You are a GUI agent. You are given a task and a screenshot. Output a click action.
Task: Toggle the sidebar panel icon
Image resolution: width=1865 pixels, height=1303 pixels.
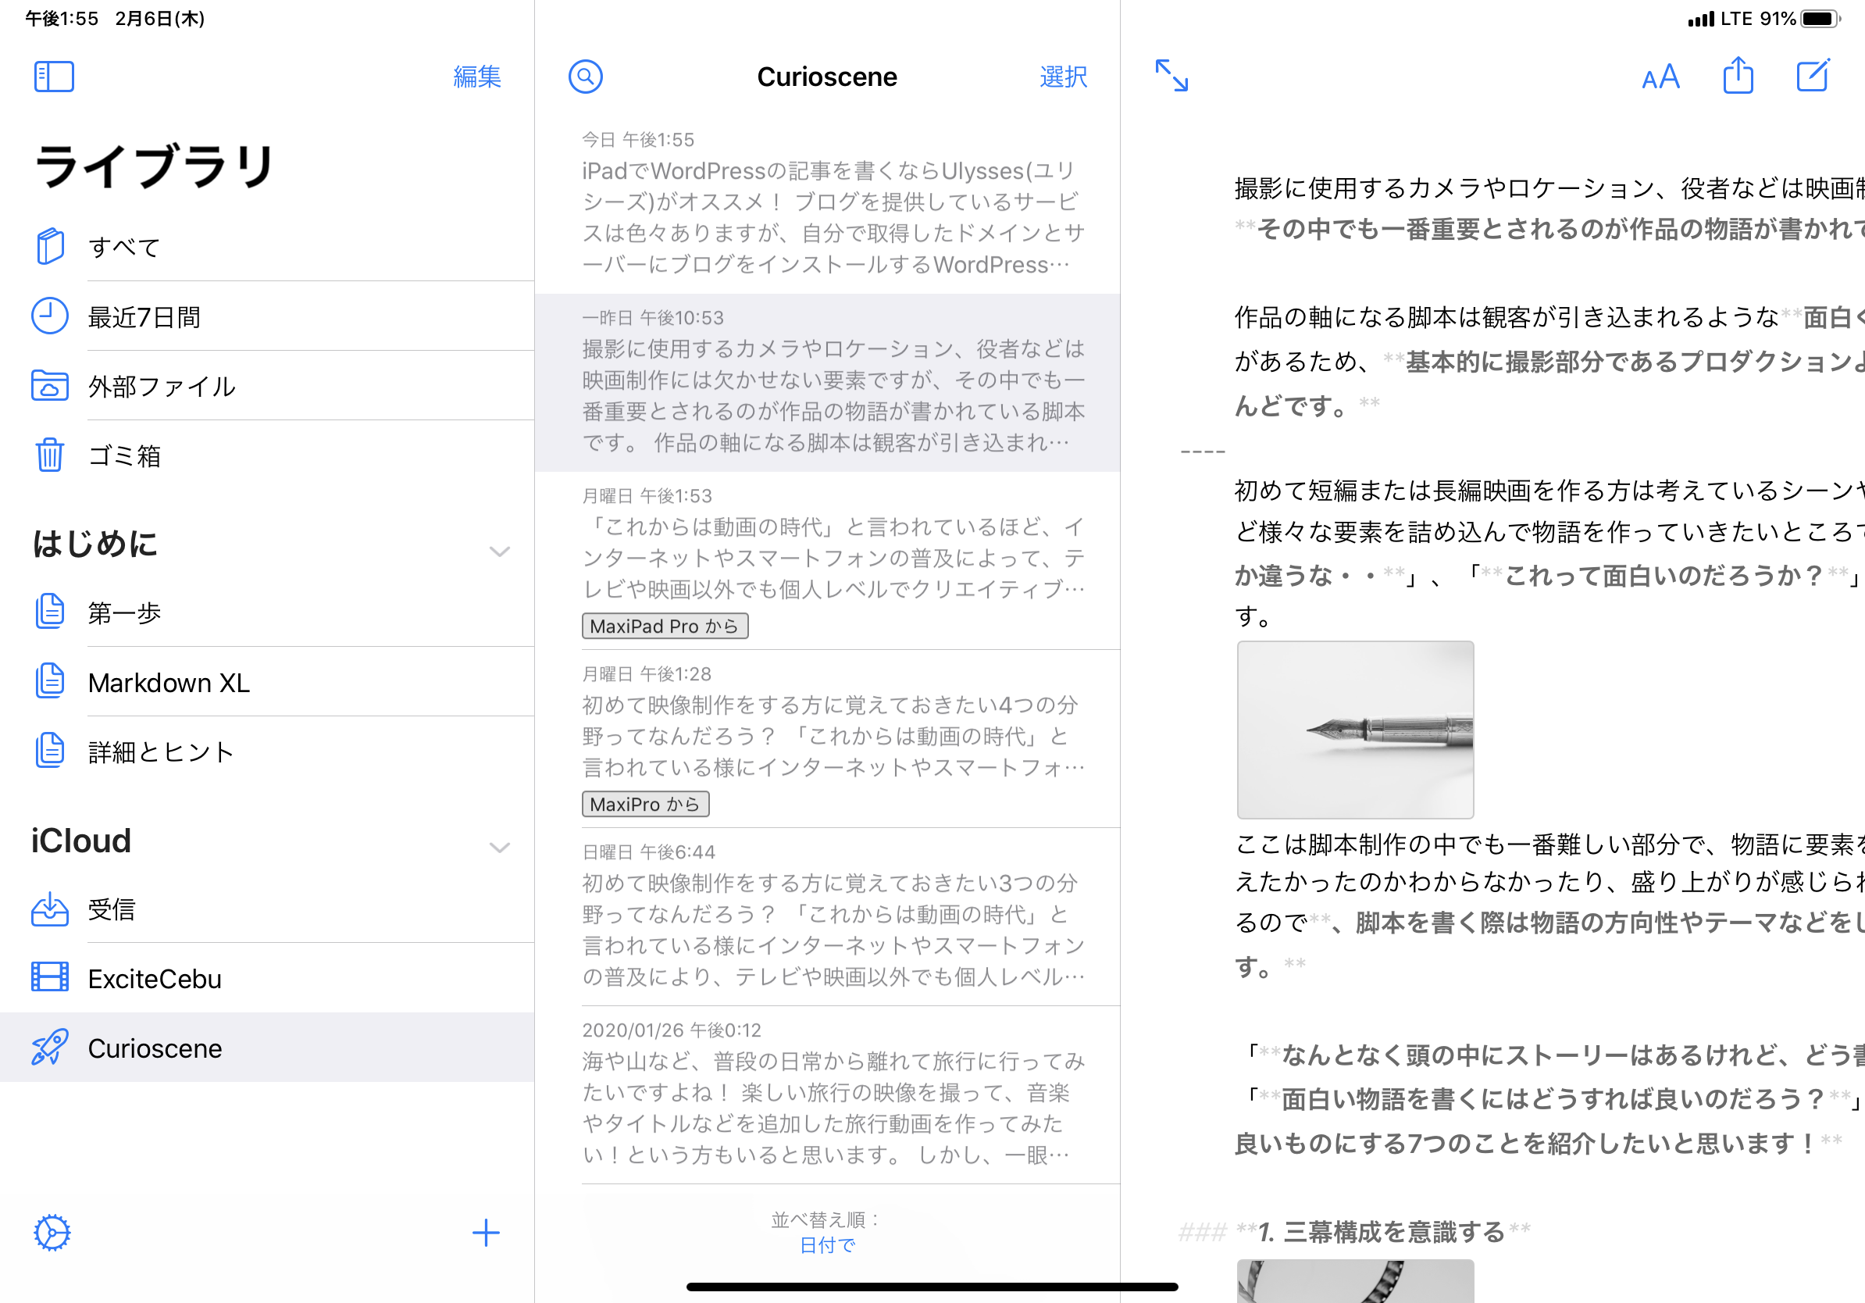[x=54, y=77]
